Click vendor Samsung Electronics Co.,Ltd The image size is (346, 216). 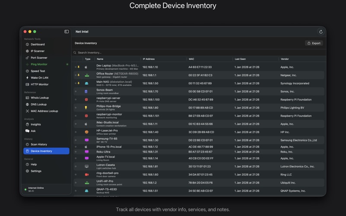point(298,140)
